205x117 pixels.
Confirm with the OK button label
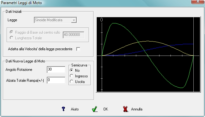point(105,109)
